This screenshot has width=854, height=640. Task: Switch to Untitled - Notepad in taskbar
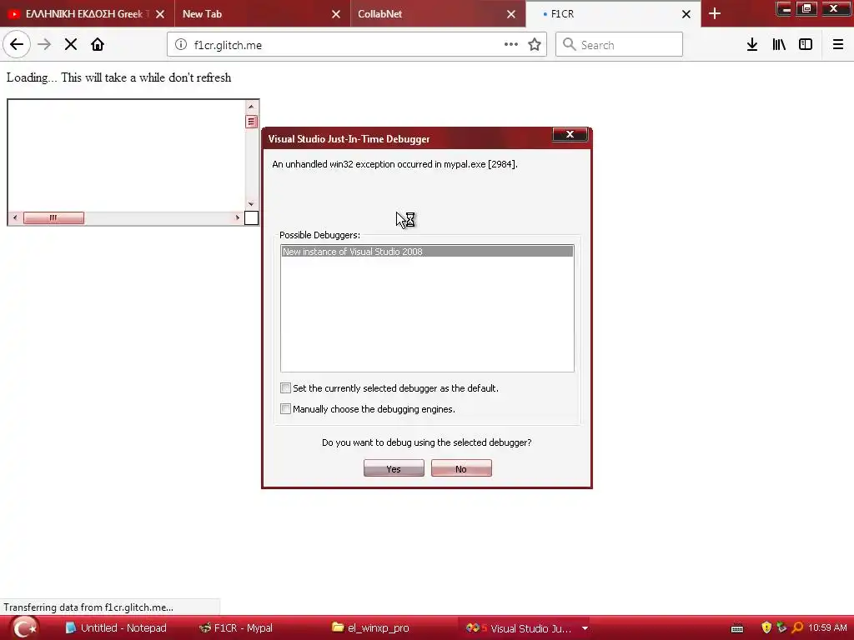[x=115, y=628]
